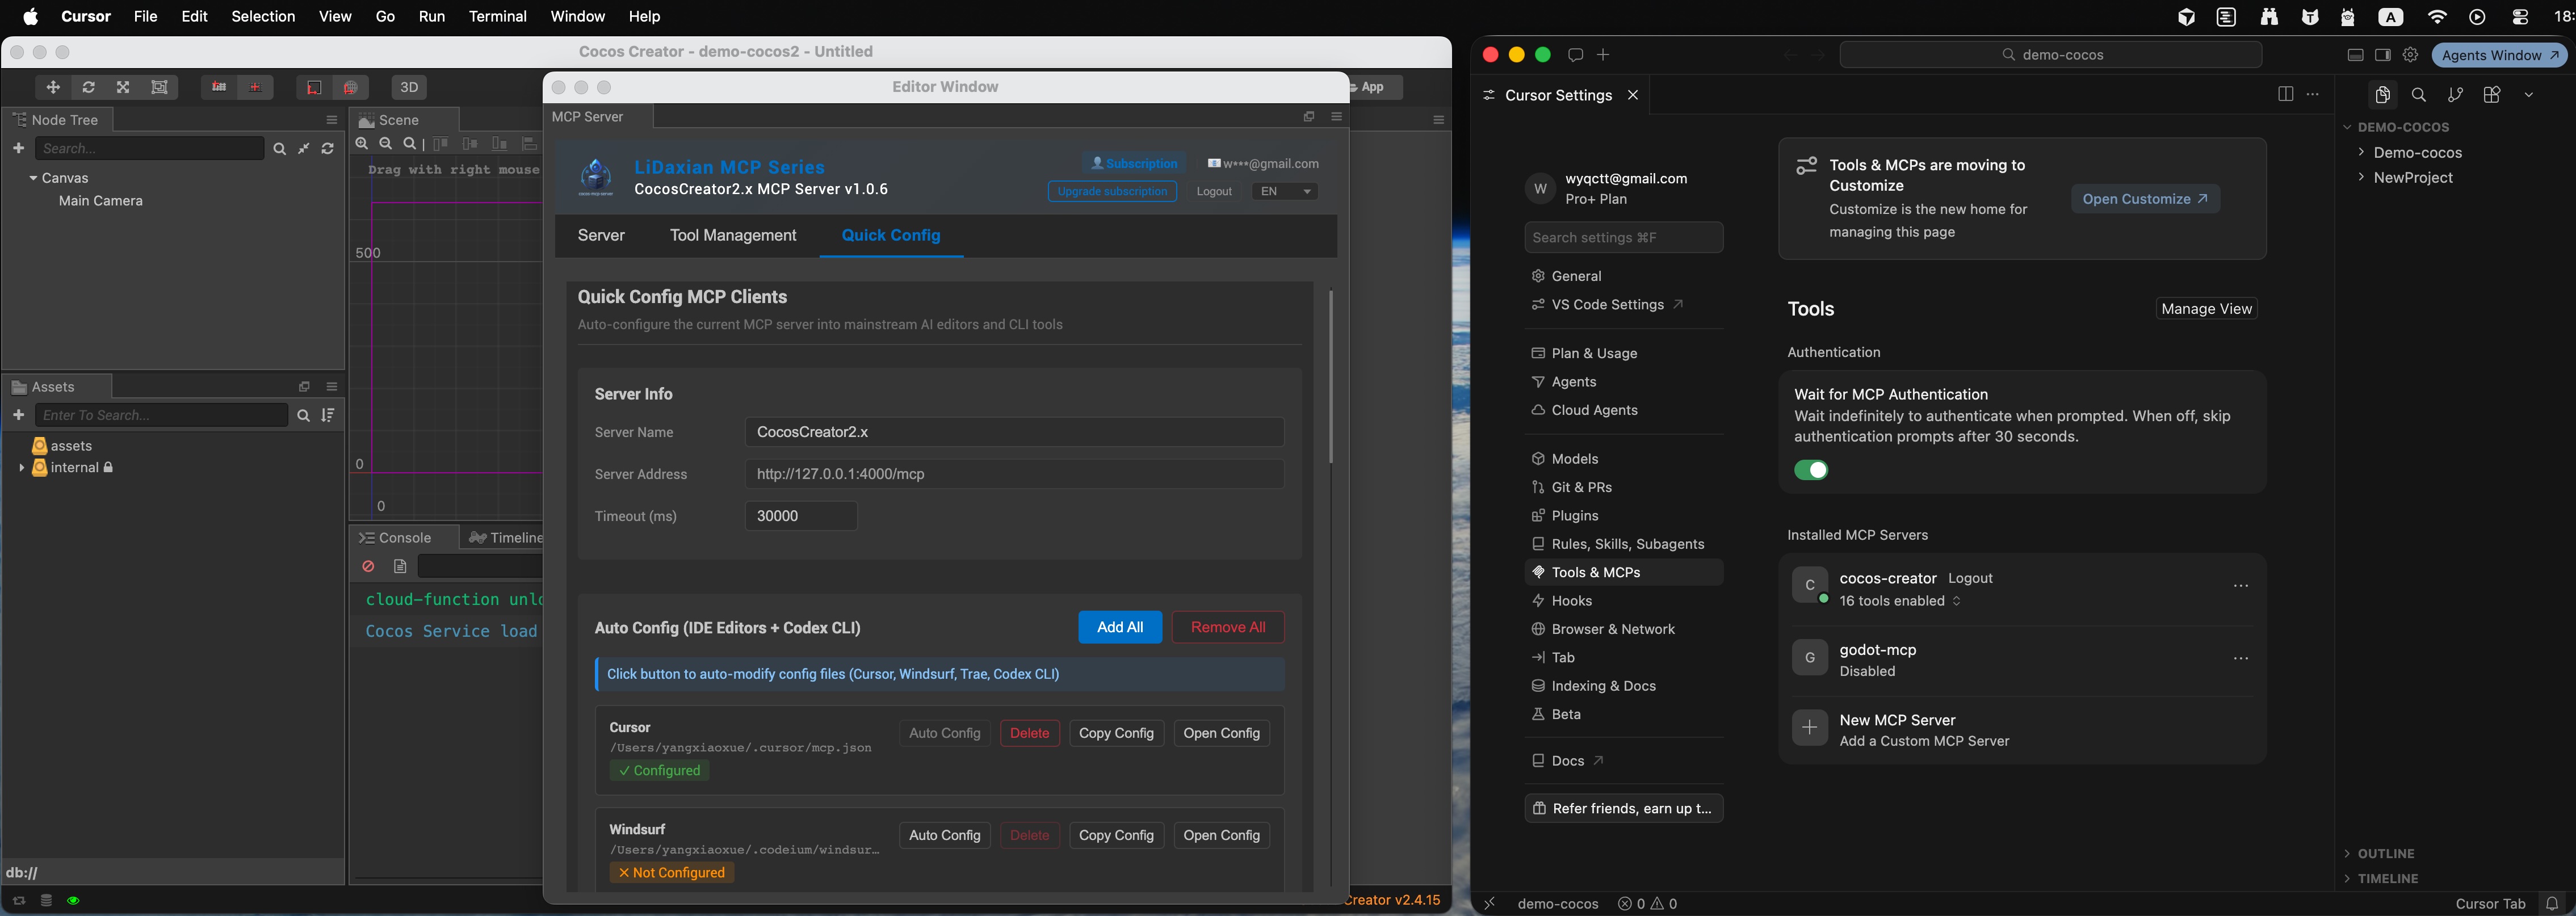Pop out the MCP Server panel

click(x=1309, y=117)
